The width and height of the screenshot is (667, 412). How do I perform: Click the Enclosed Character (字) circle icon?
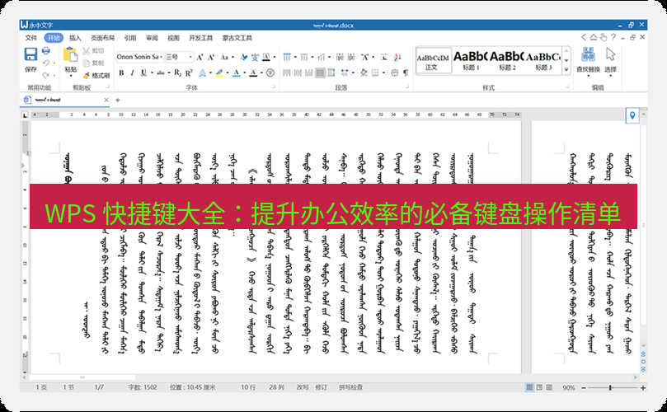pos(270,73)
